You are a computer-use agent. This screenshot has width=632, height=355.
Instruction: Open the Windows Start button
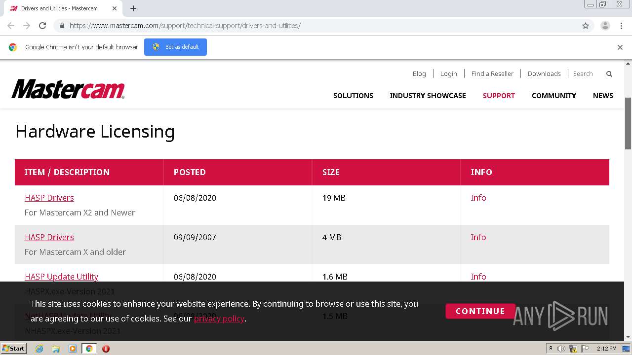tap(13, 349)
